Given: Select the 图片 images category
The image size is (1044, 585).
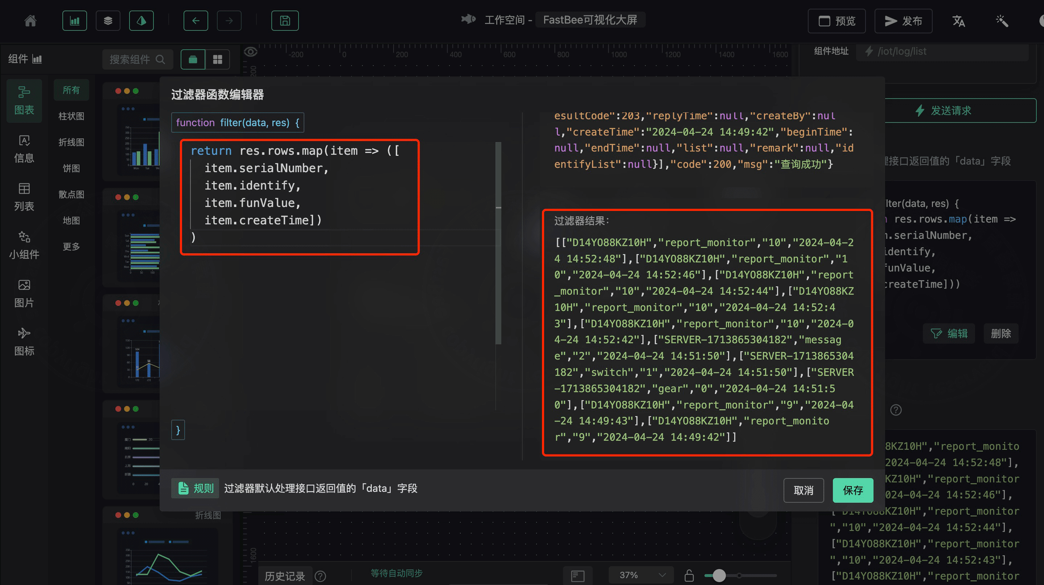Looking at the screenshot, I should 24,294.
